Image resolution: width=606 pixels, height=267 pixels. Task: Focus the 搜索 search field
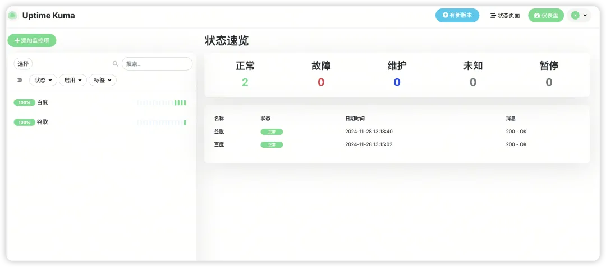(x=157, y=64)
